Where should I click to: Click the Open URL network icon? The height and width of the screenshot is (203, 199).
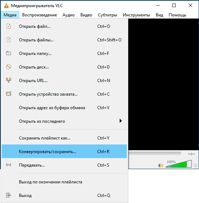coord(9,80)
